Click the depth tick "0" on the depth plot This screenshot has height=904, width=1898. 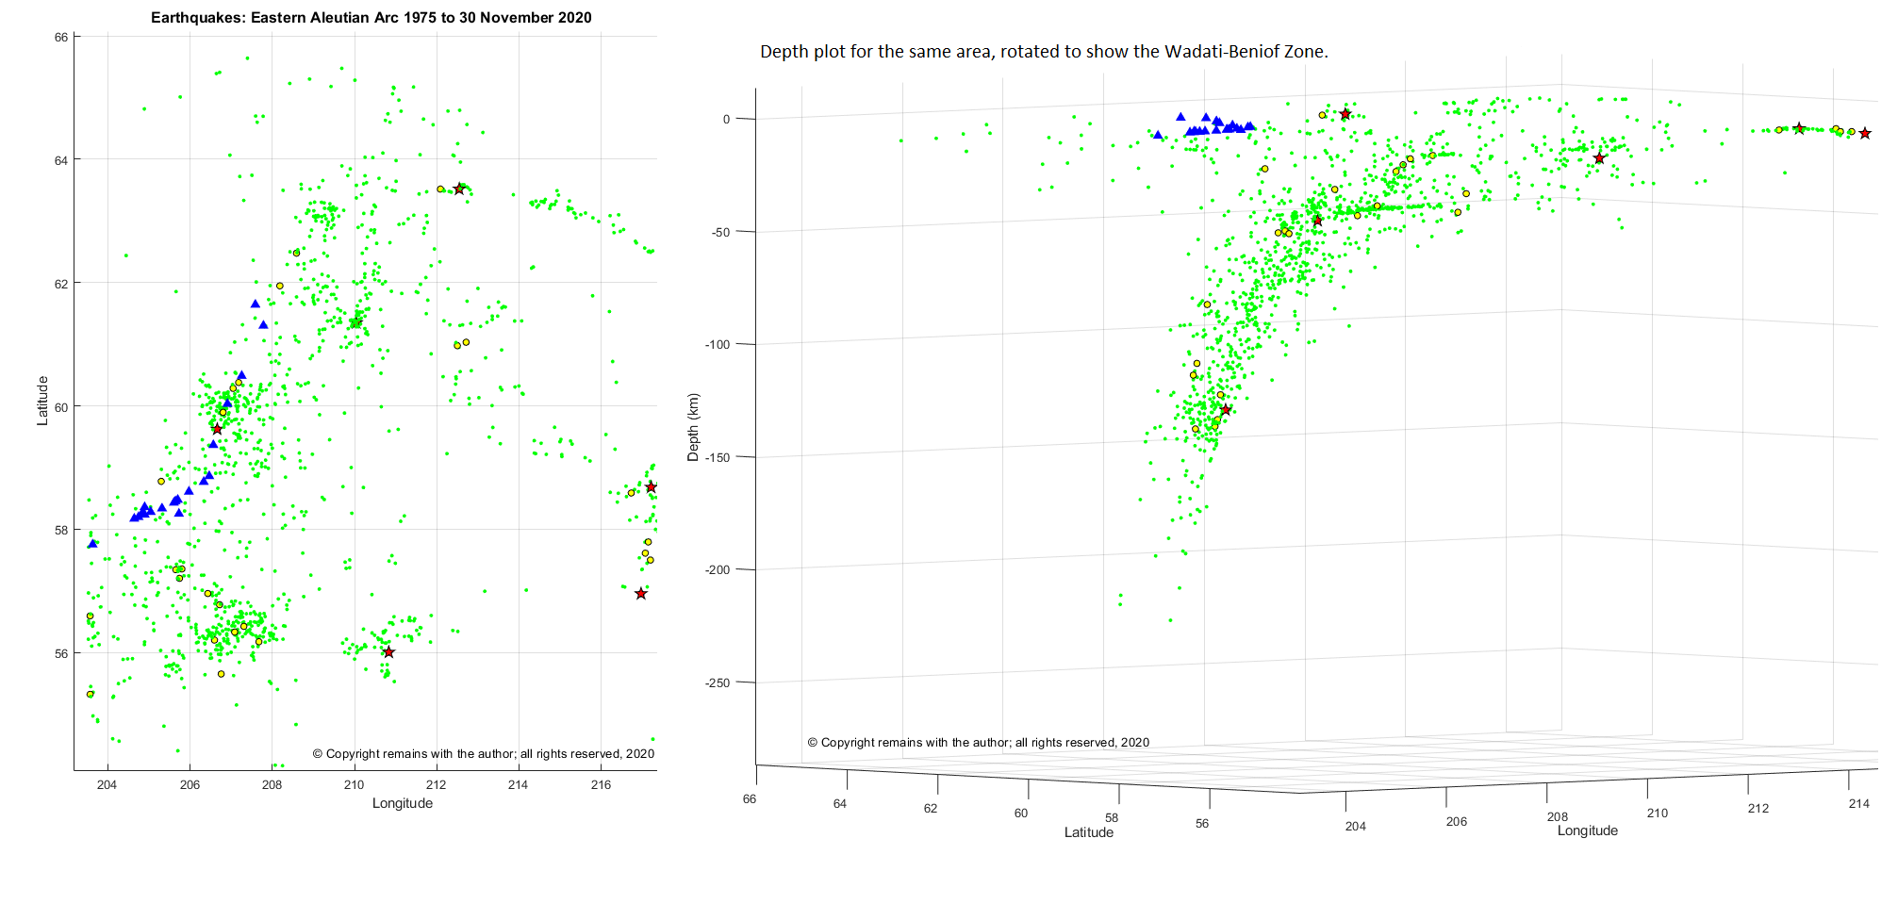(726, 119)
